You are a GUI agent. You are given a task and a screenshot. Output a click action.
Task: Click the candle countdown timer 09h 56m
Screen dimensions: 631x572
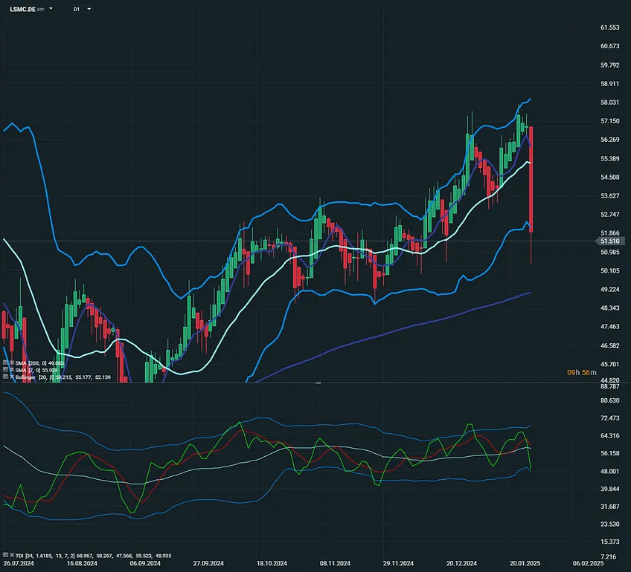click(577, 372)
